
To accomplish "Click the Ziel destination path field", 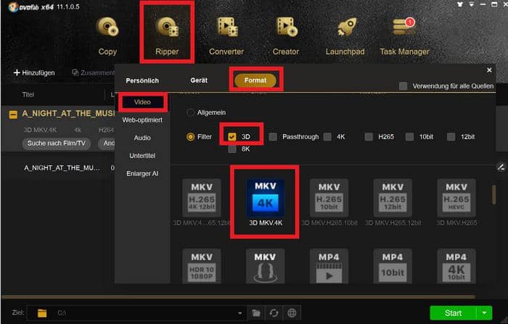I will coord(136,313).
